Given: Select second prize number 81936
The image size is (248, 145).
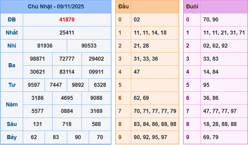Looking at the screenshot, I should pos(45,46).
